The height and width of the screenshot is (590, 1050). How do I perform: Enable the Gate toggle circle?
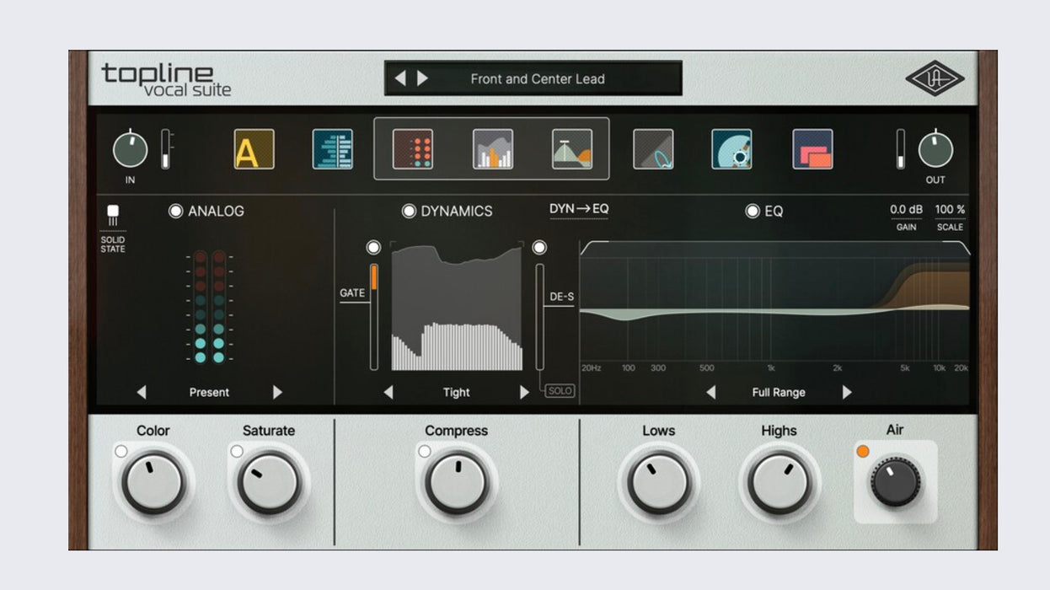(x=373, y=248)
